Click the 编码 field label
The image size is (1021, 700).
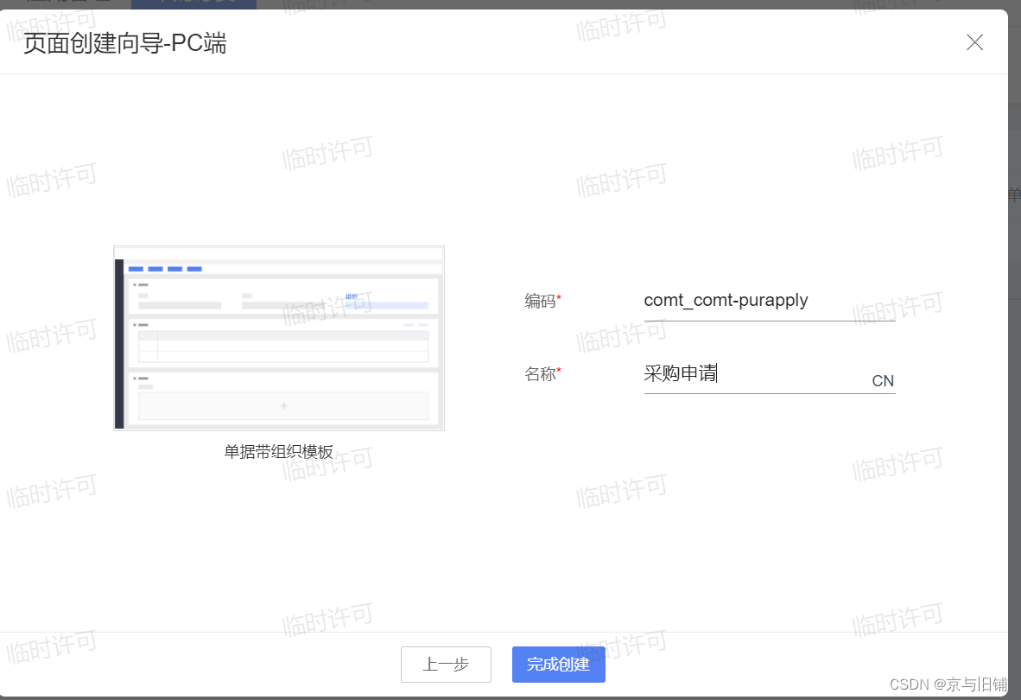coord(542,301)
